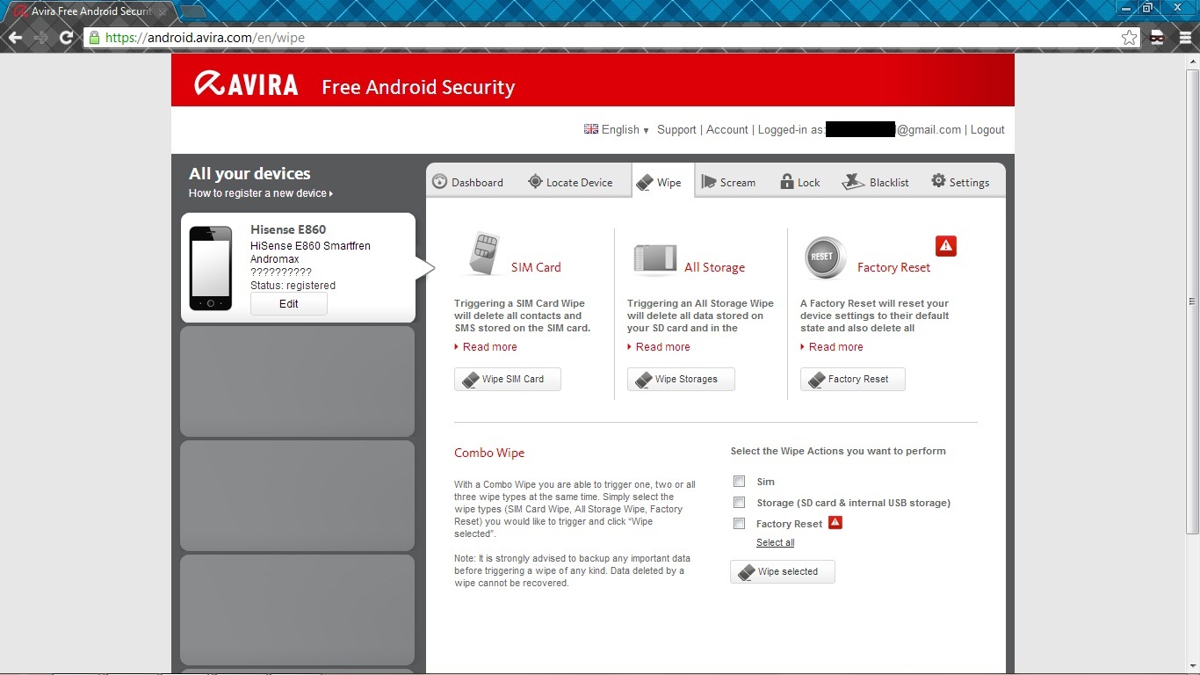This screenshot has width=1200, height=675.
Task: Click the Status: registered text
Action: [293, 286]
